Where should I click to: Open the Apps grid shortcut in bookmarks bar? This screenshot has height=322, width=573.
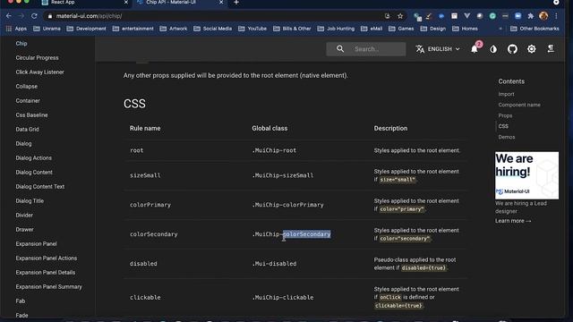[x=16, y=29]
